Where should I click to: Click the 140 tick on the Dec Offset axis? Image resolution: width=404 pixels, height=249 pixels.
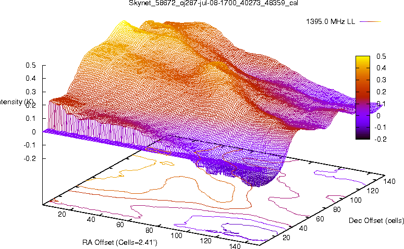tap(389, 181)
